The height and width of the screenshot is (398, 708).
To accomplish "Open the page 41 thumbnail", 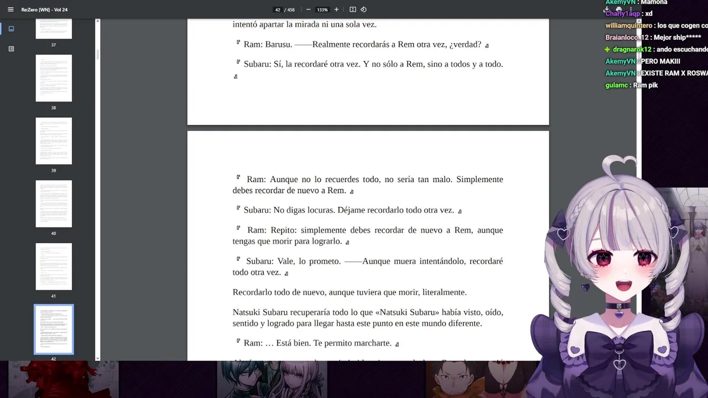I will pos(54,266).
